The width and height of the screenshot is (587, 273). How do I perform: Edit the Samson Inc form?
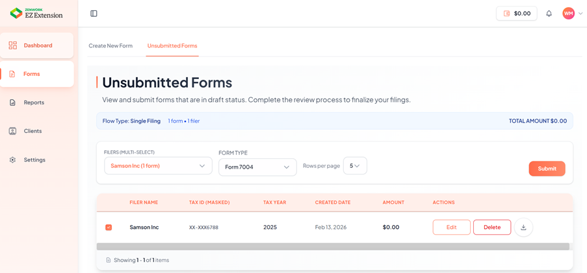tap(451, 228)
